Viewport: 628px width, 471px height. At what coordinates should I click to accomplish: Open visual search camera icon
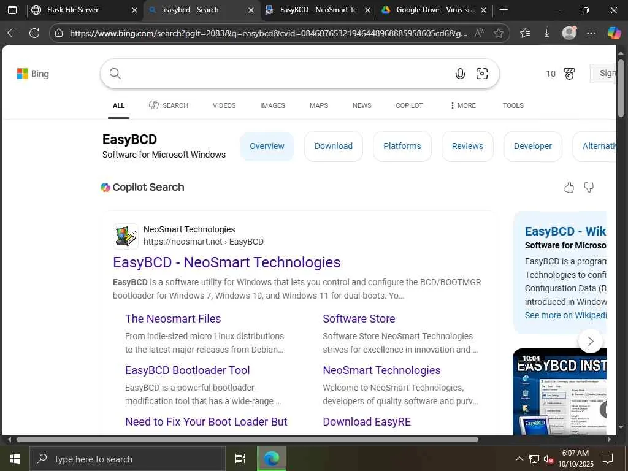[482, 74]
